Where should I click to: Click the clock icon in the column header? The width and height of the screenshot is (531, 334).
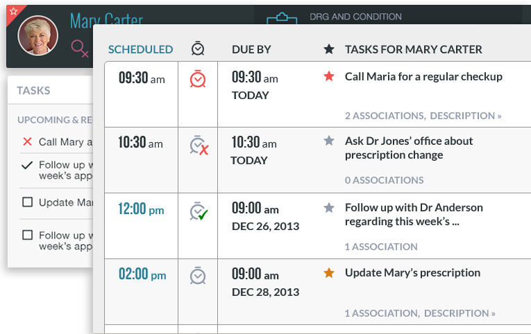(198, 49)
